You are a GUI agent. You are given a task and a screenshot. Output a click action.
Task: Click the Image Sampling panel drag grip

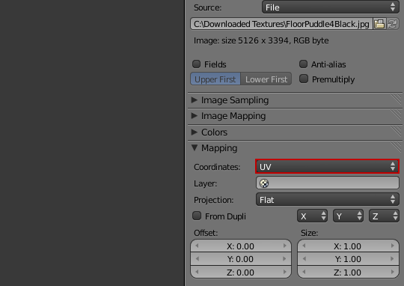(x=396, y=100)
